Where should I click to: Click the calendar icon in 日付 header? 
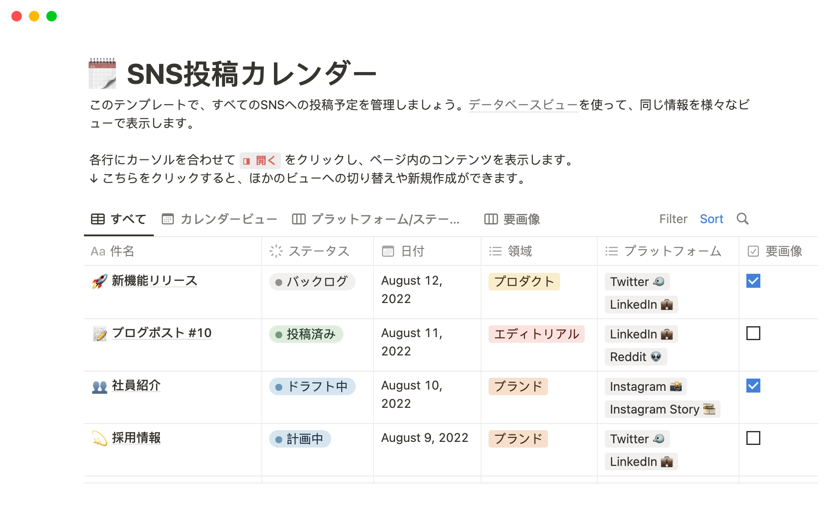click(388, 251)
